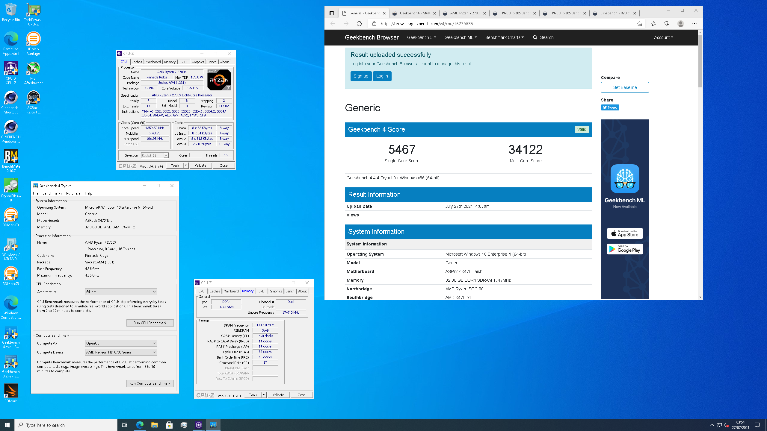The height and width of the screenshot is (431, 767).
Task: Open browser Favorites star icon
Action: pos(653,24)
